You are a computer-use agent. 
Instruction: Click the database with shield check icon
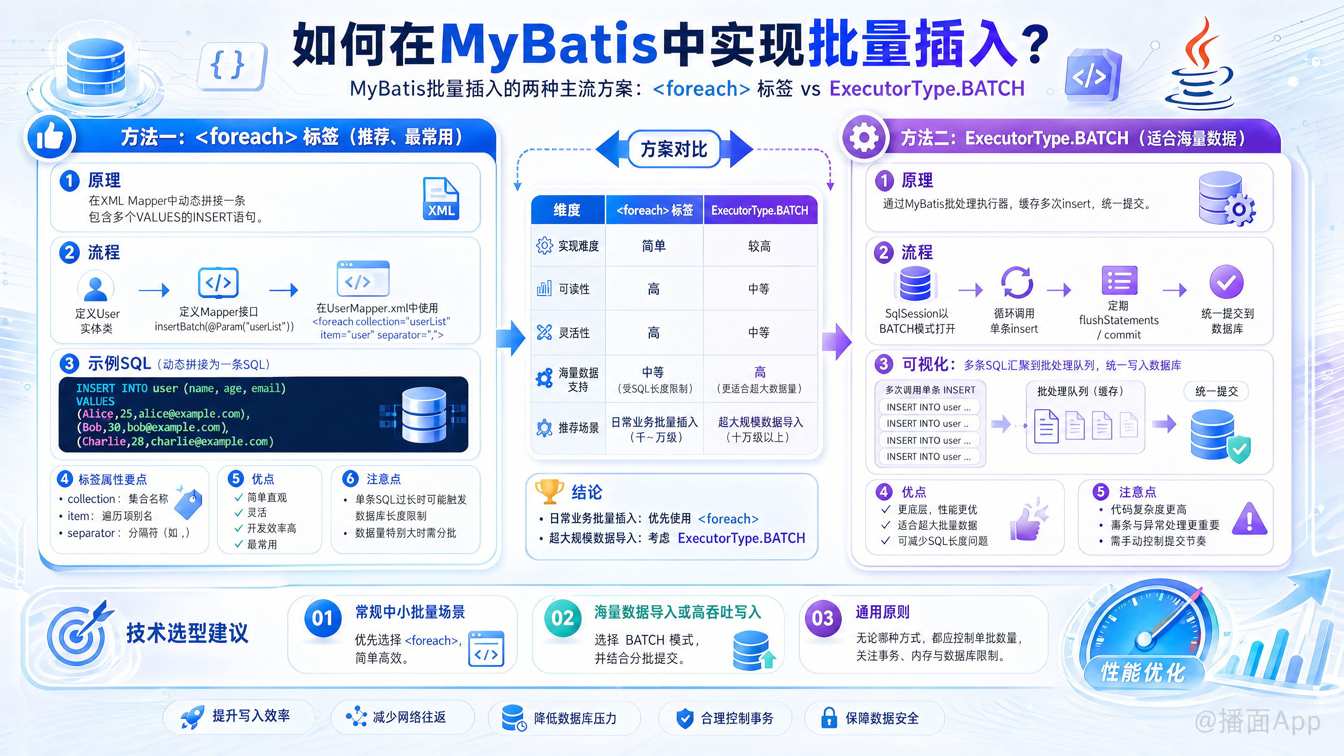click(1220, 436)
